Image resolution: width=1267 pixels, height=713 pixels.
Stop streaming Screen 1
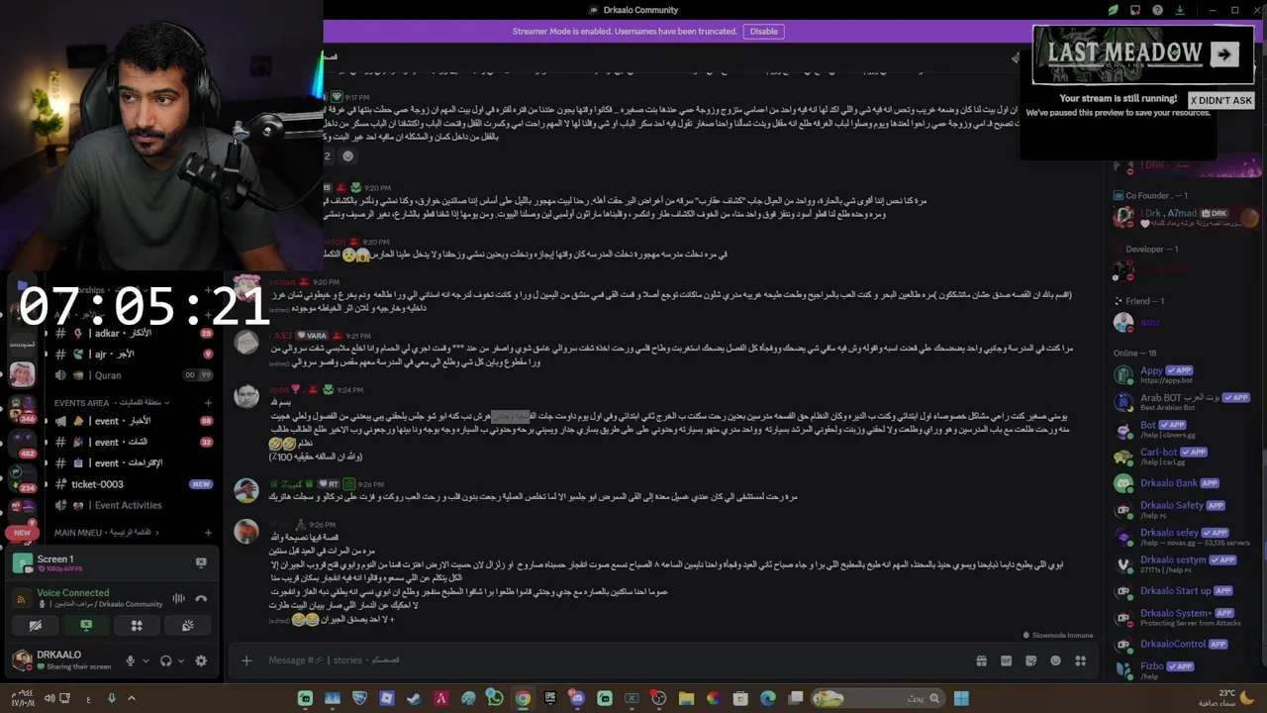201,562
